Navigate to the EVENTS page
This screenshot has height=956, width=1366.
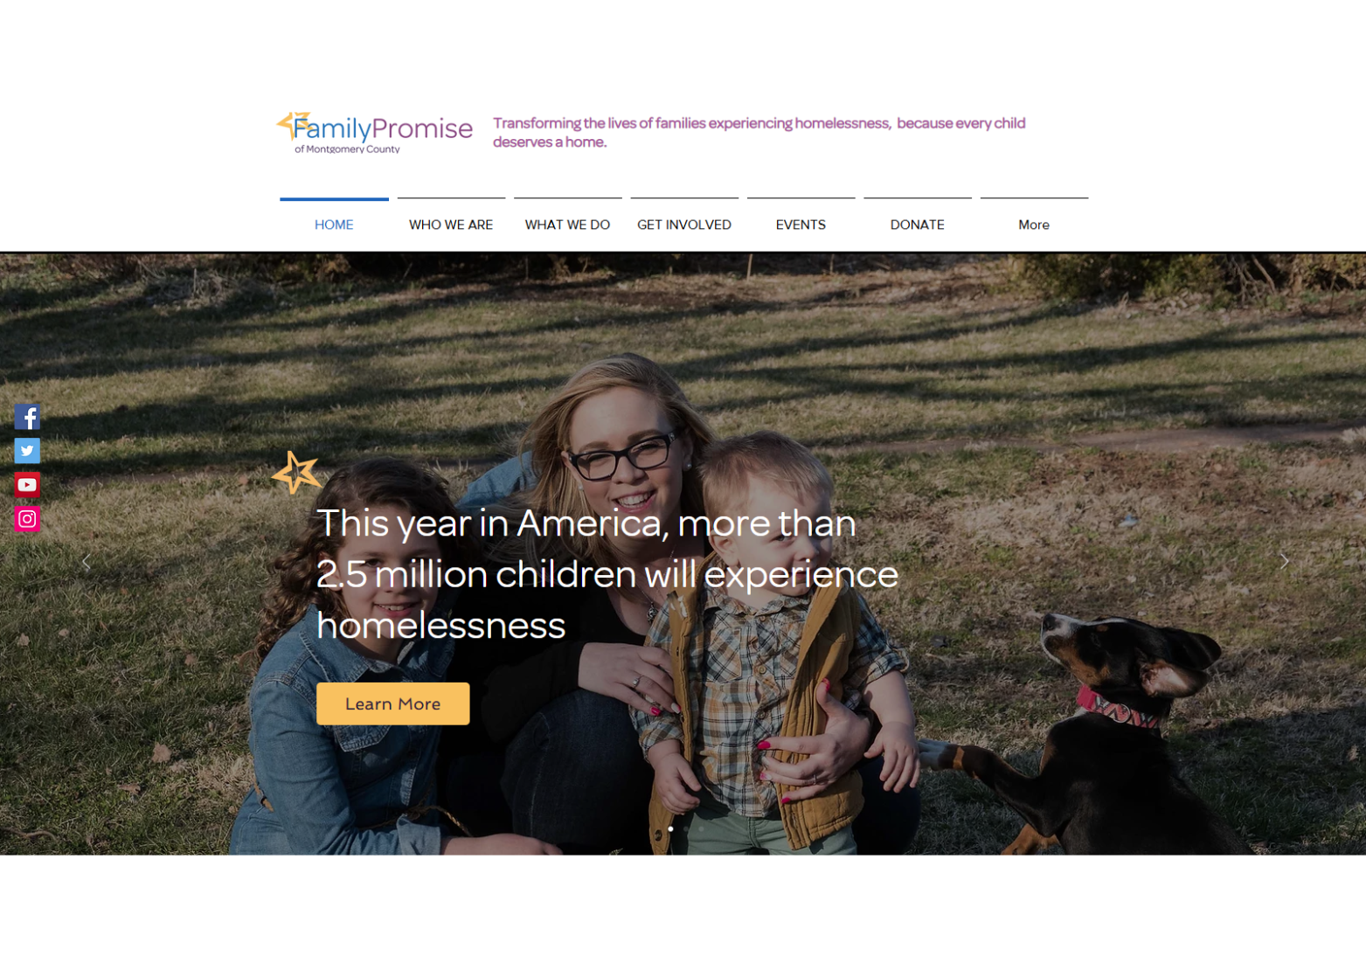(801, 225)
